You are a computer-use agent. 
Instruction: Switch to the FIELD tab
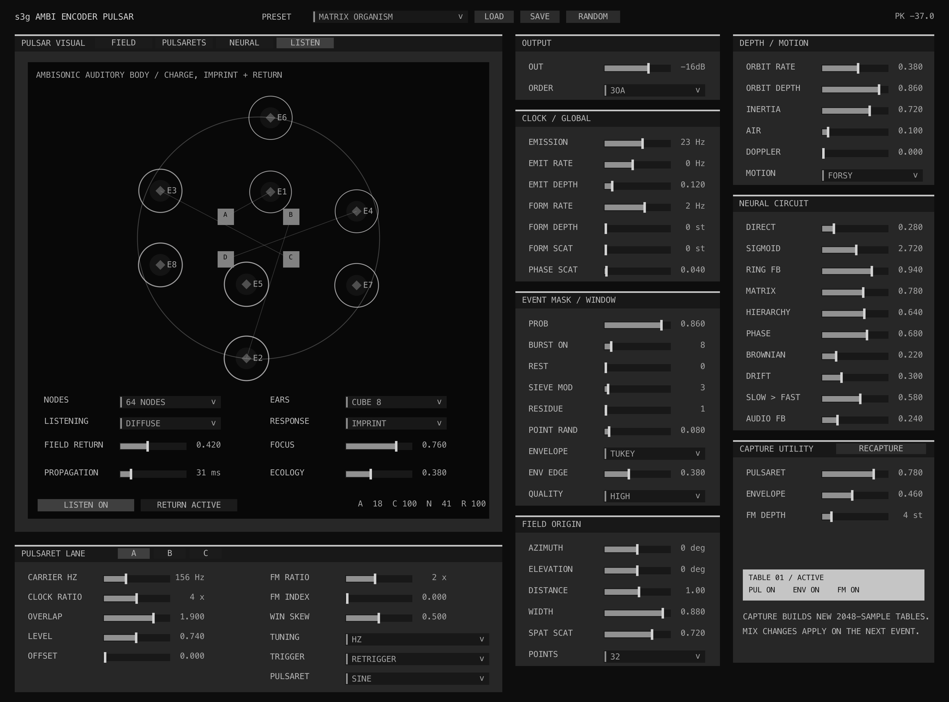pos(123,43)
